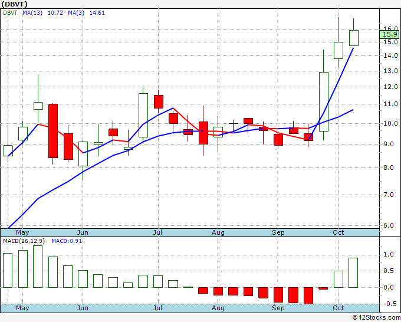Click the tall green late-September breakout candle
Image resolution: width=401 pixels, height=322 pixels.
(324, 102)
